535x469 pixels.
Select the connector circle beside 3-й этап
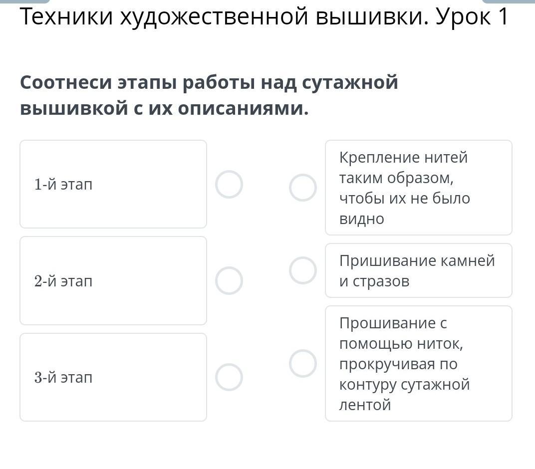(x=229, y=377)
